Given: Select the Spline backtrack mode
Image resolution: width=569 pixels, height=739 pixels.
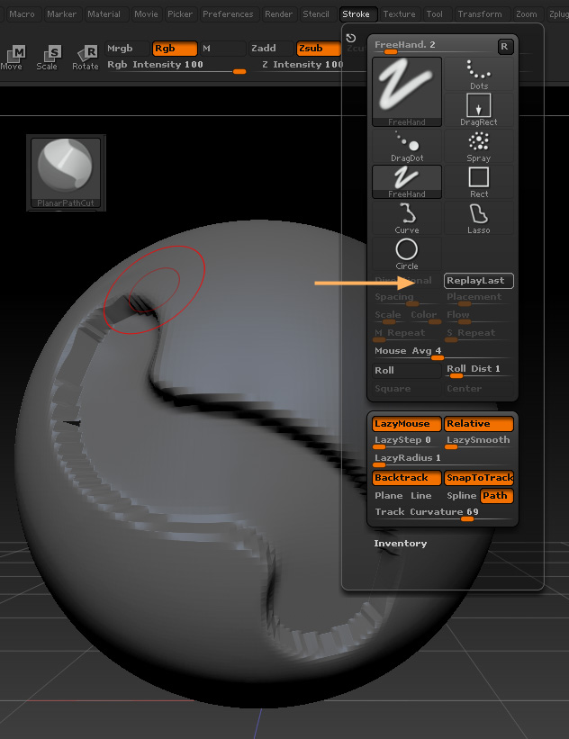Looking at the screenshot, I should pyautogui.click(x=462, y=496).
